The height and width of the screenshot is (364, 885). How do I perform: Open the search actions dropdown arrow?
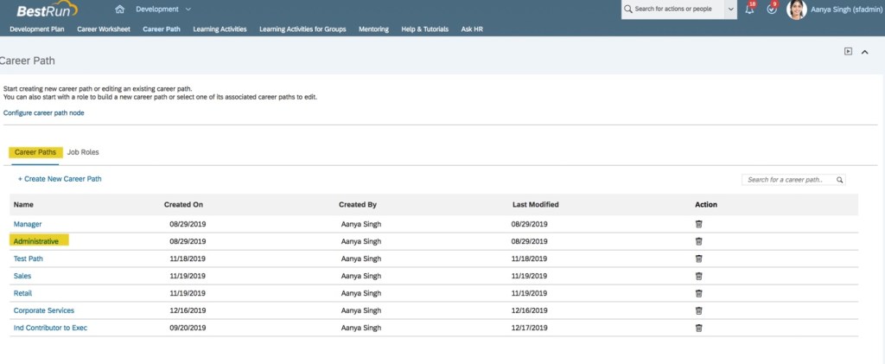[731, 10]
